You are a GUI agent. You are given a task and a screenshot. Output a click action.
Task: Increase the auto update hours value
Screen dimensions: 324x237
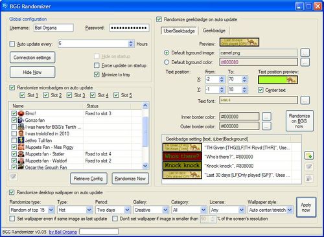[131, 42]
